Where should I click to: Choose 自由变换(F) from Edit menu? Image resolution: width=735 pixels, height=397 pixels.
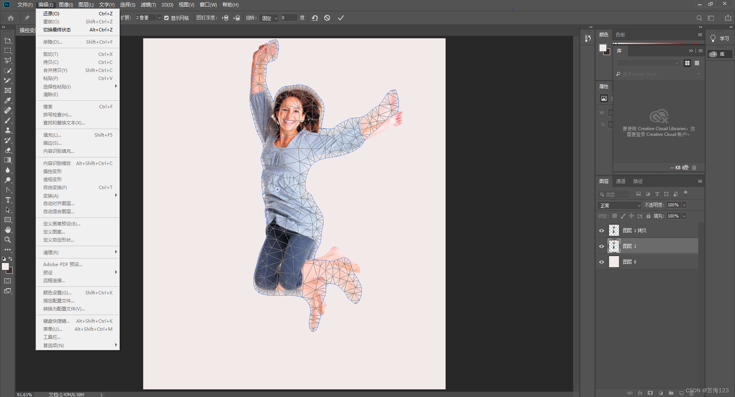[x=78, y=187]
